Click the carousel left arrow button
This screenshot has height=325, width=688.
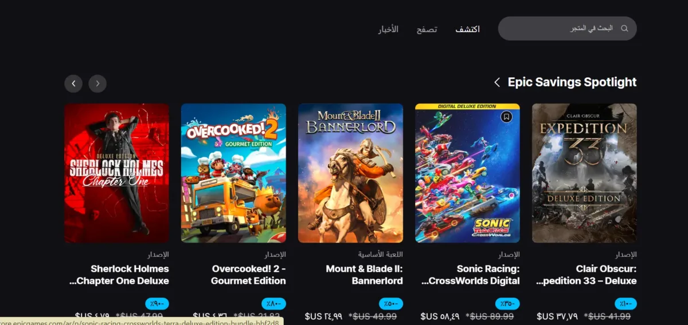pos(73,84)
